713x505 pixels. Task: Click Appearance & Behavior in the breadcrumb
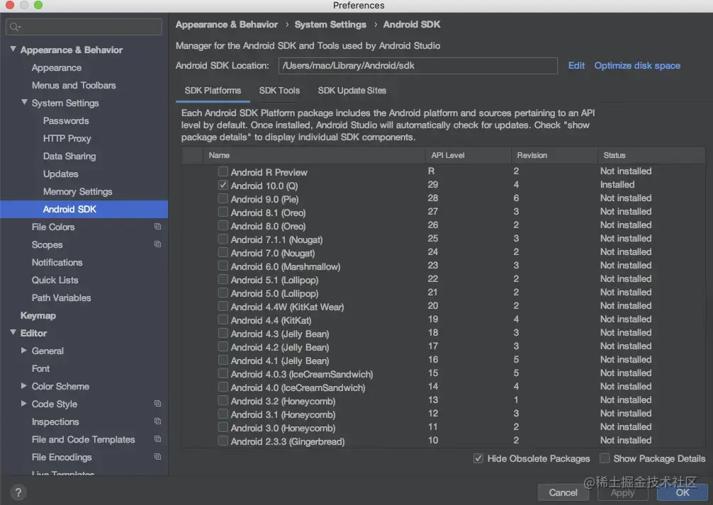(227, 25)
